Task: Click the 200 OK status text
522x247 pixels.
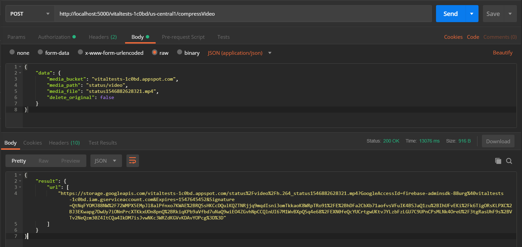Action: click(391, 141)
